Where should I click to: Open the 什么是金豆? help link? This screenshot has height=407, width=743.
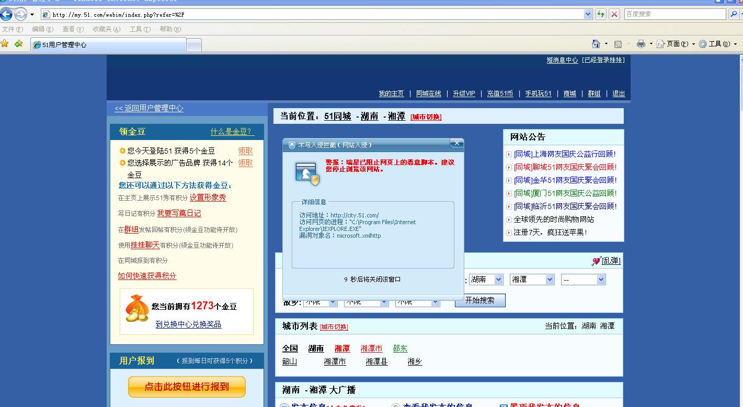(232, 132)
